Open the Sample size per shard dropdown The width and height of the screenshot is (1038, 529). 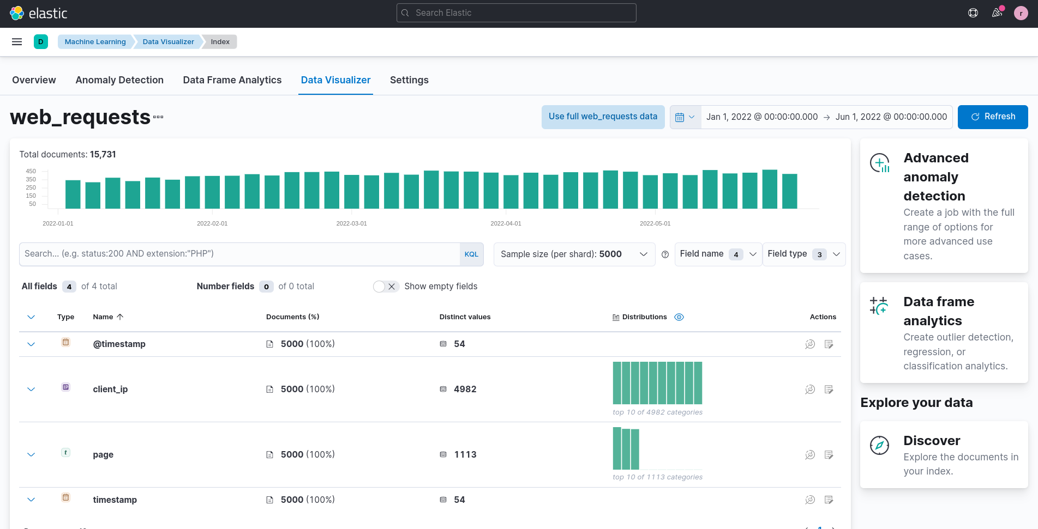573,254
